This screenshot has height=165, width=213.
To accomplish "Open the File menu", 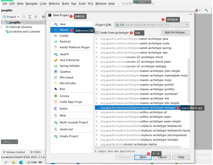I will tap(5, 4).
